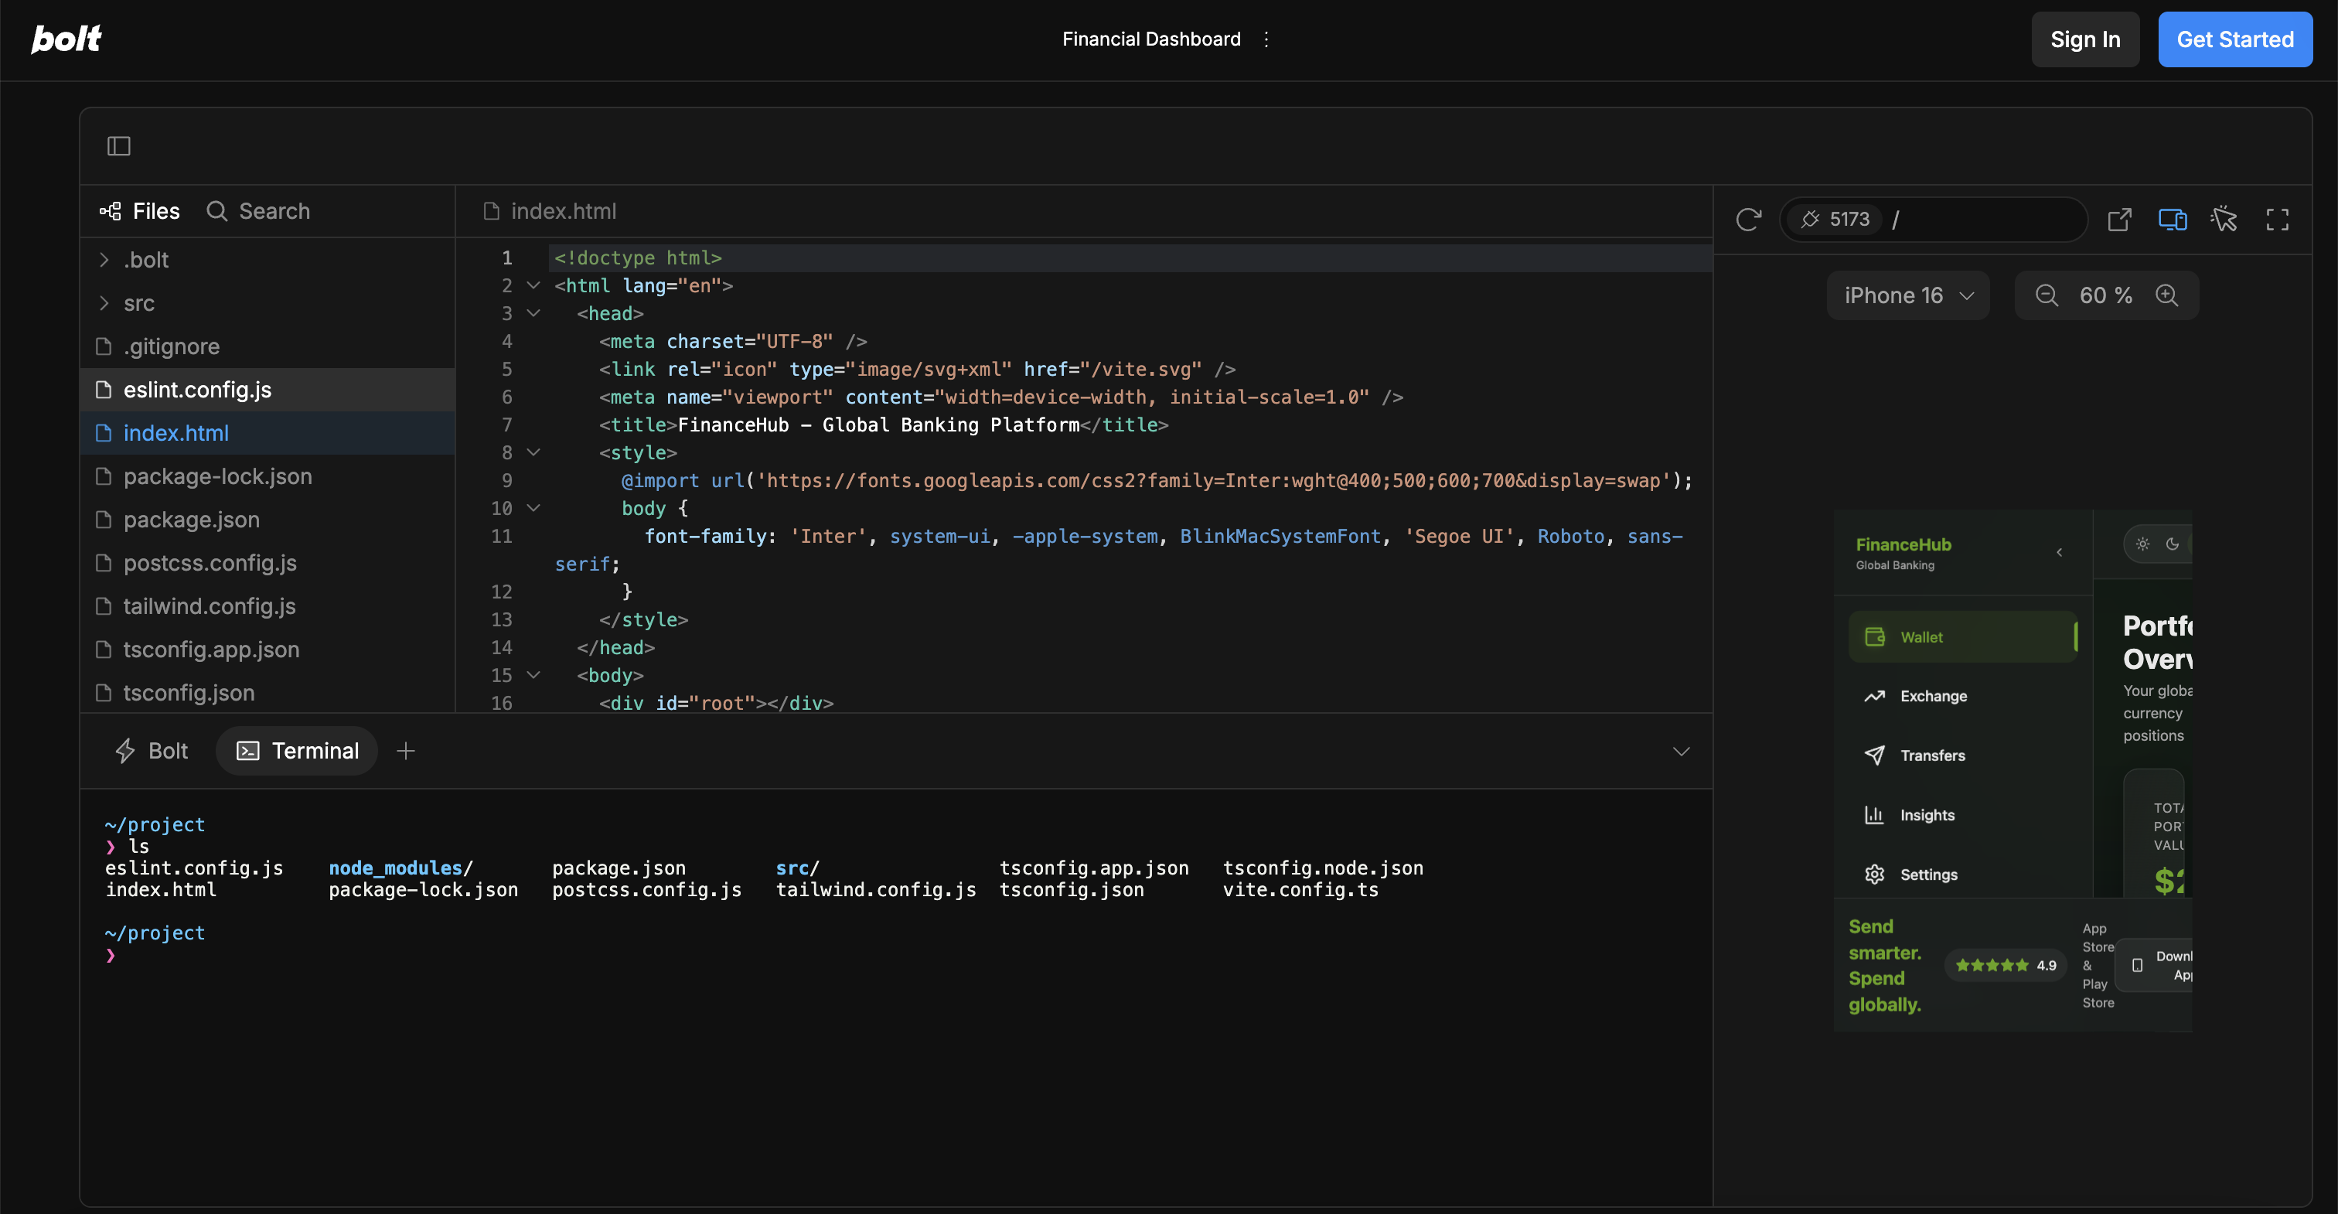The image size is (2338, 1214).
Task: Click the Get Started button
Action: coord(2235,39)
